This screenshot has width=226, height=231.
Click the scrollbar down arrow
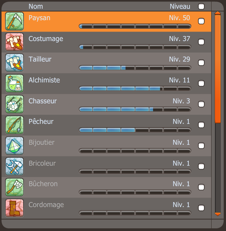click(x=218, y=214)
